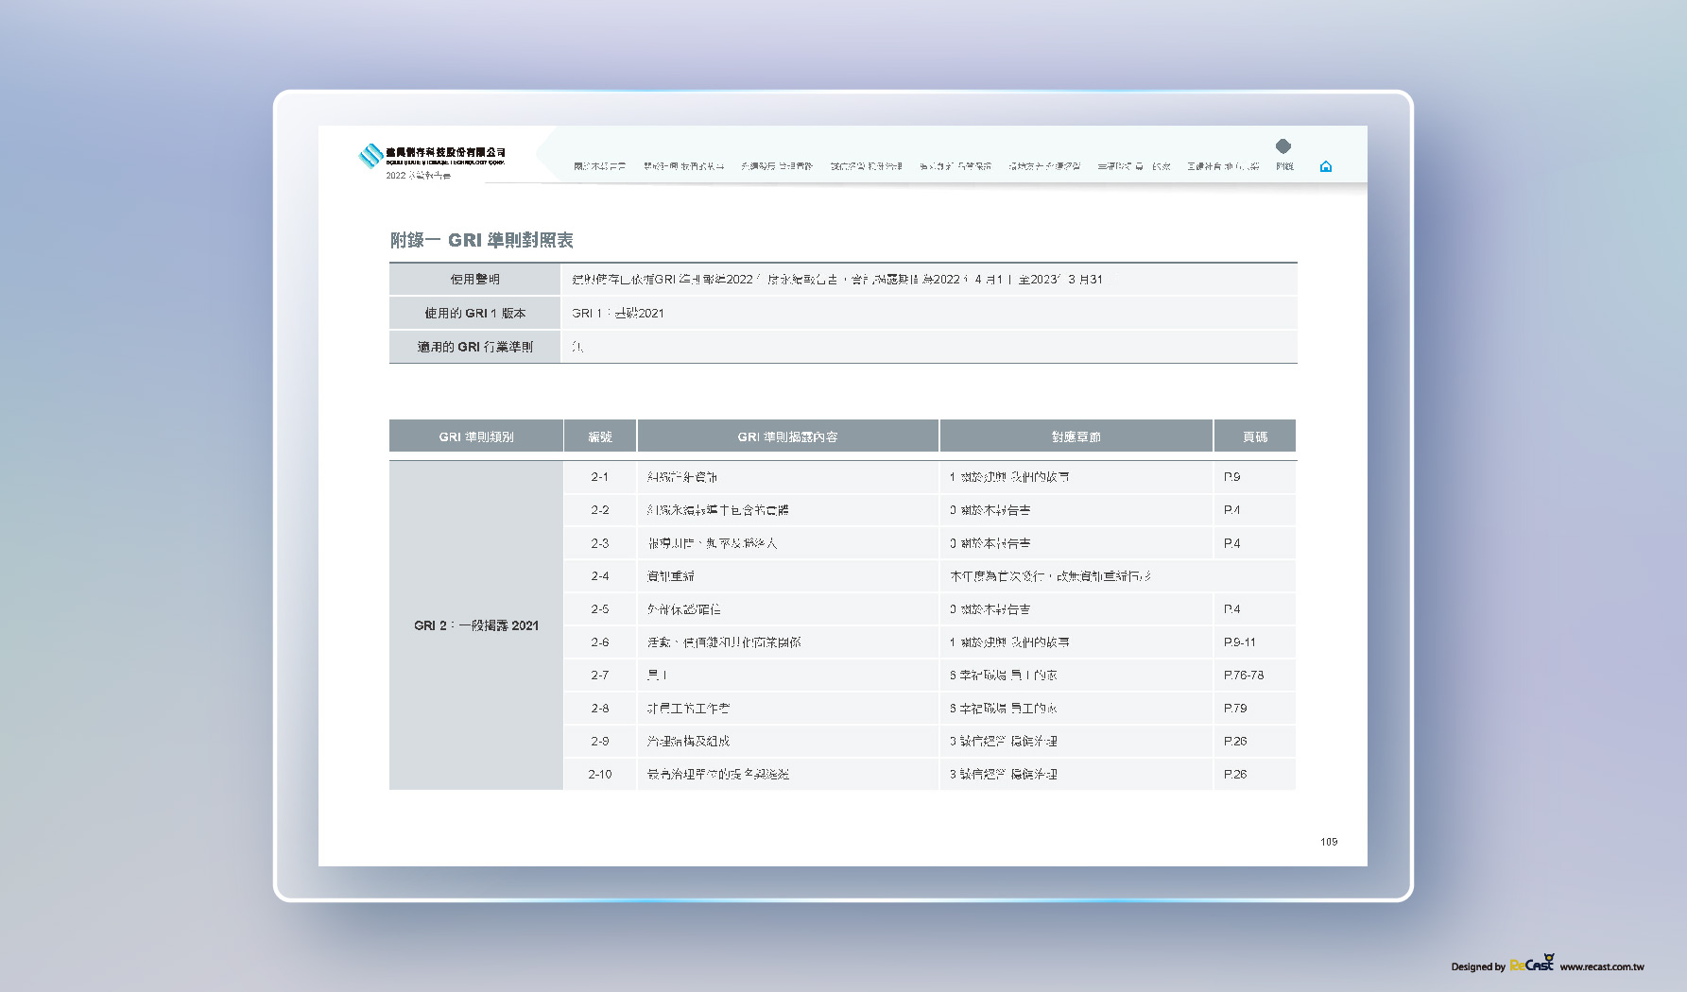Viewport: 1687px width, 992px height.
Task: Select the disclosure content cell in row 2-4
Action: pyautogui.click(x=788, y=576)
